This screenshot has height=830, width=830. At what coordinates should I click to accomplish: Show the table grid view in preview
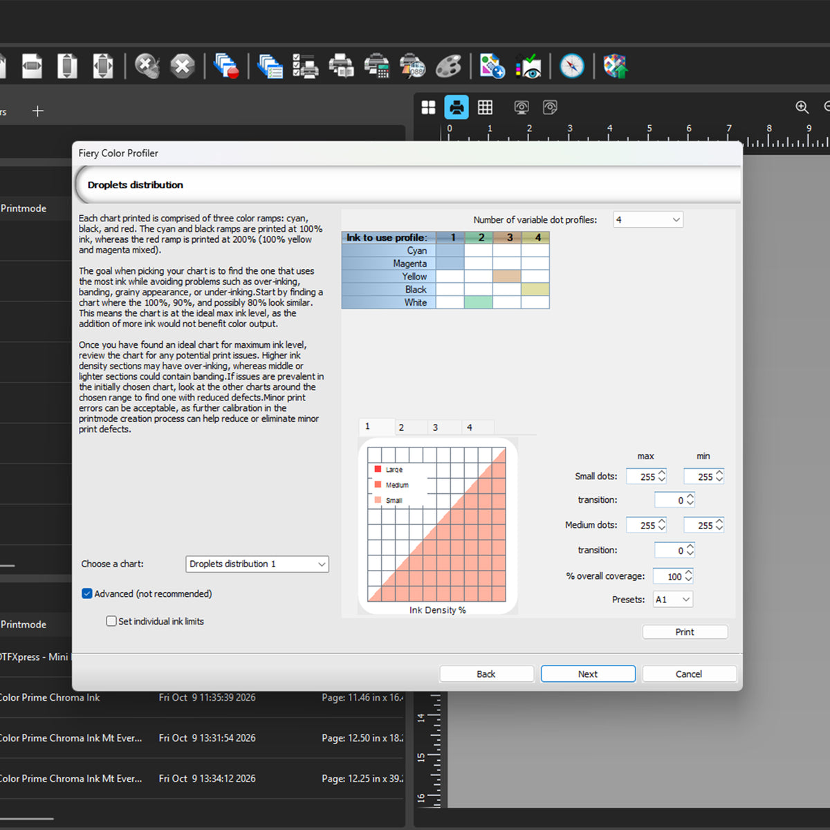486,107
